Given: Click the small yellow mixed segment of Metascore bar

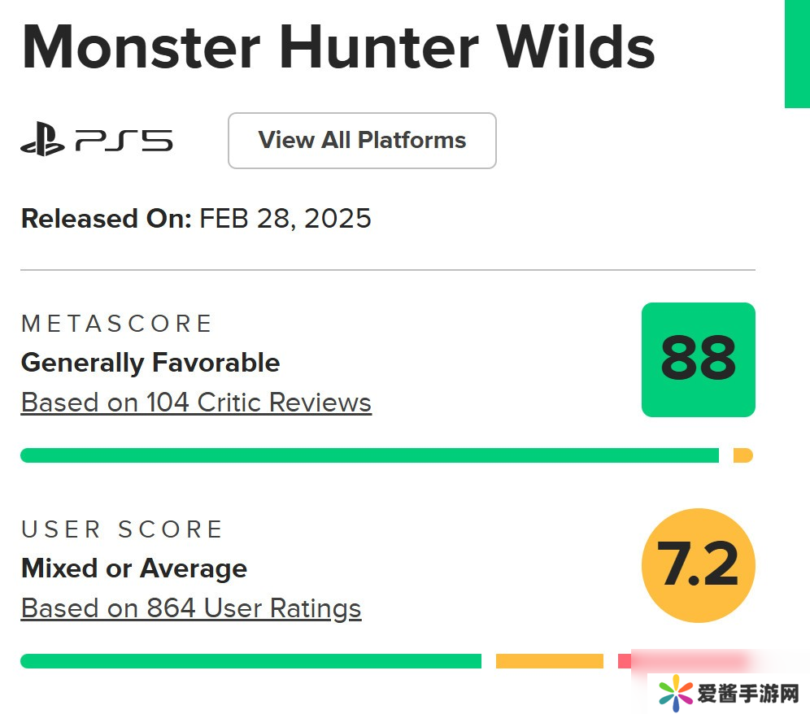Looking at the screenshot, I should 742,455.
